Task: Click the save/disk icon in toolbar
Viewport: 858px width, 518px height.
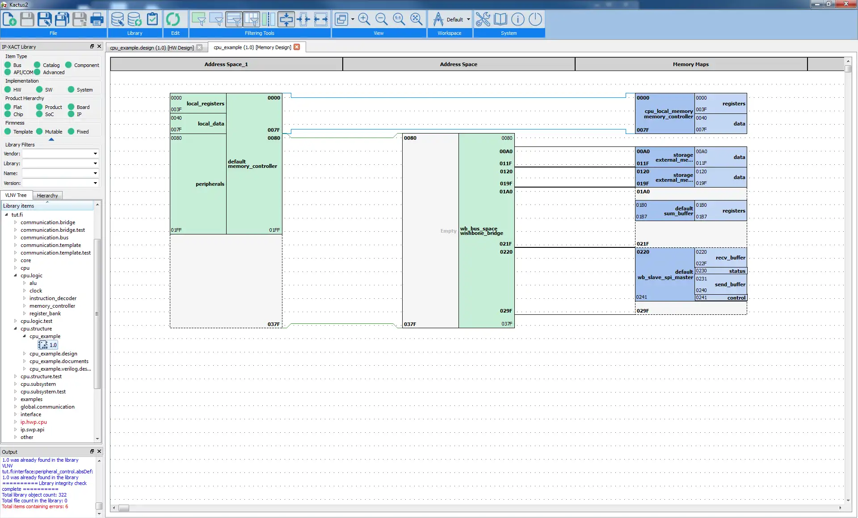Action: pos(27,19)
